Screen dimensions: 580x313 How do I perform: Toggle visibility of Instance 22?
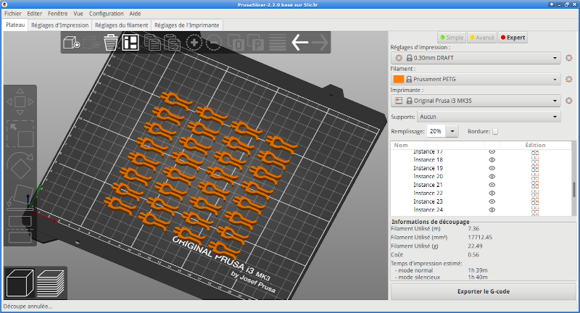[x=492, y=193]
